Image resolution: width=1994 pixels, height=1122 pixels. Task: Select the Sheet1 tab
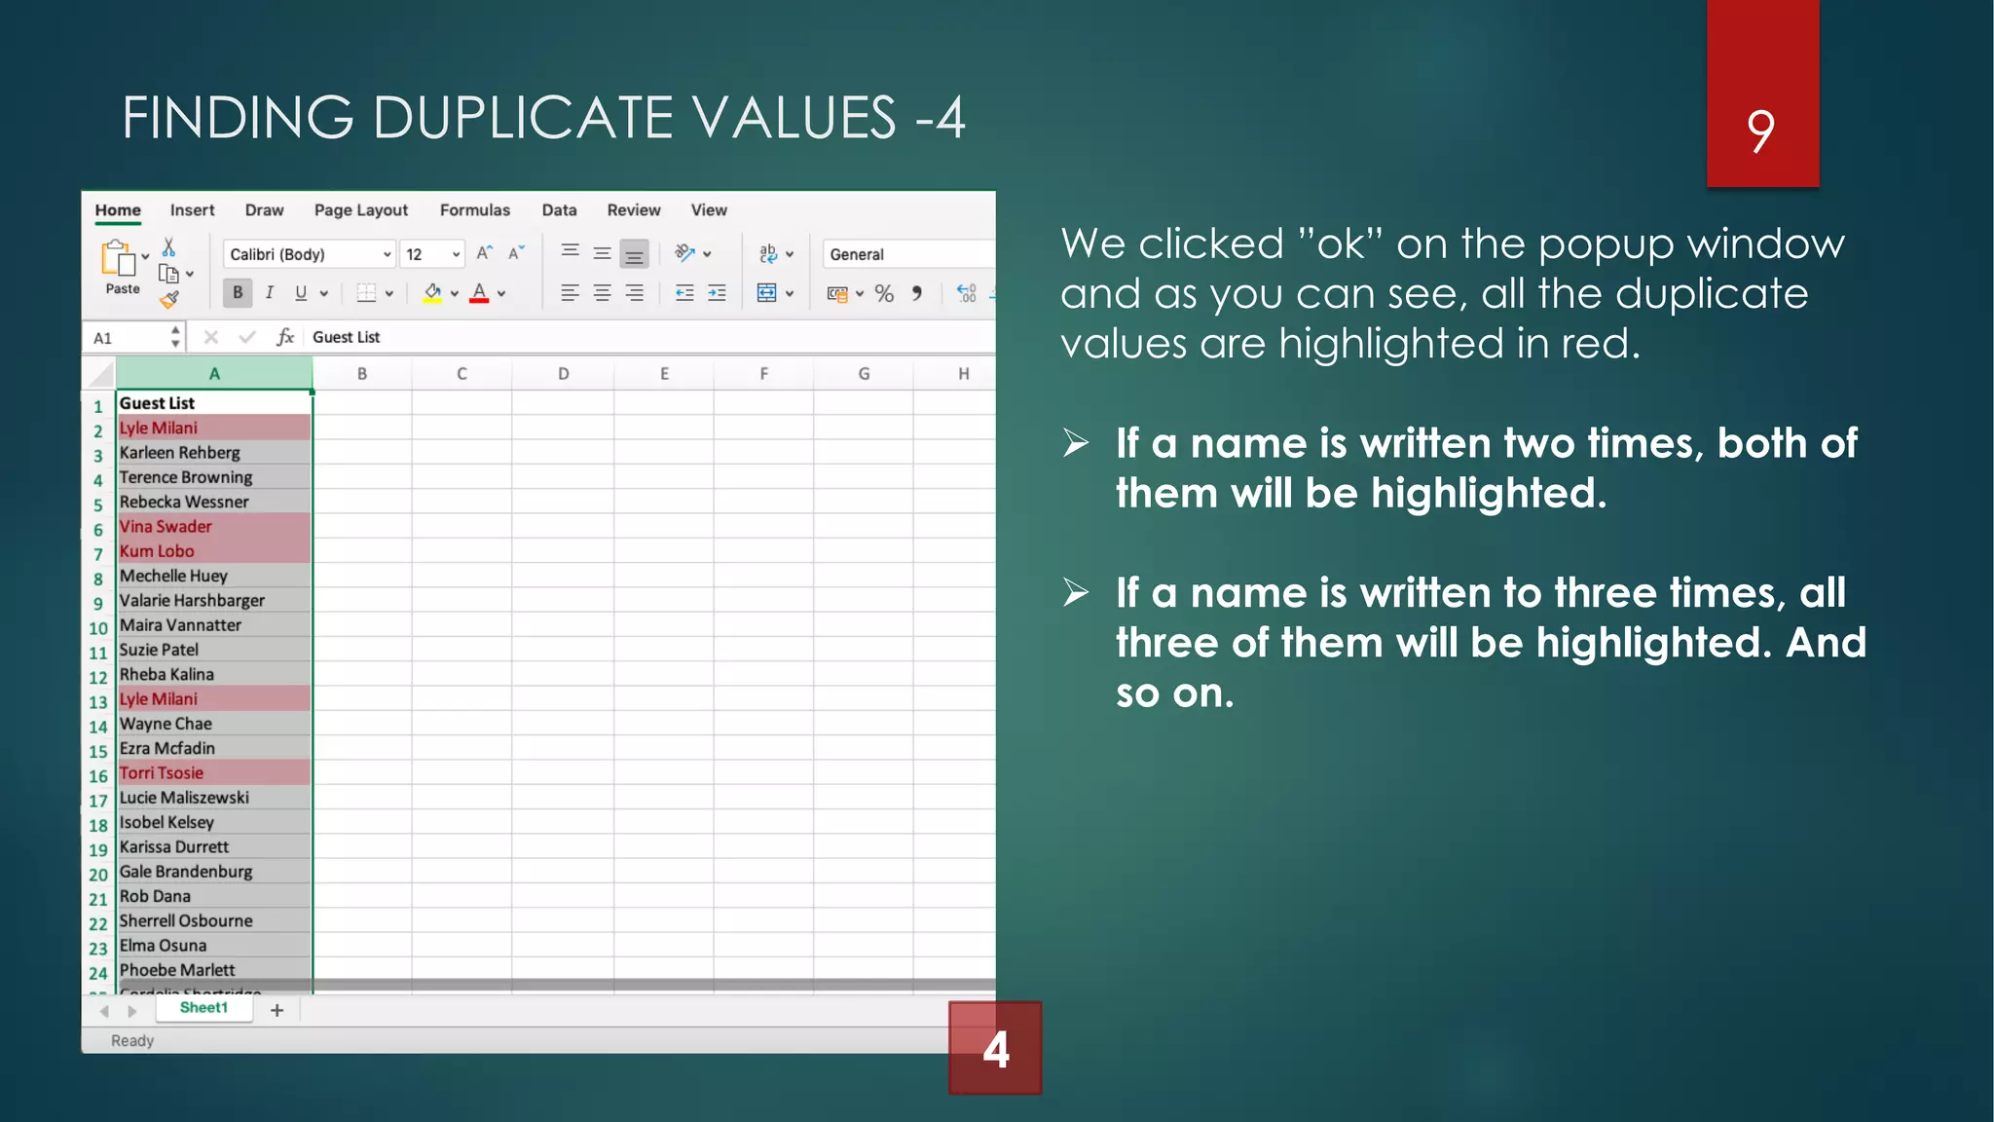[203, 1008]
